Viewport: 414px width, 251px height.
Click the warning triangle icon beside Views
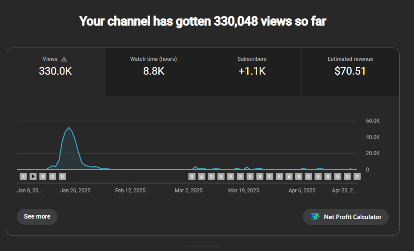pos(64,59)
